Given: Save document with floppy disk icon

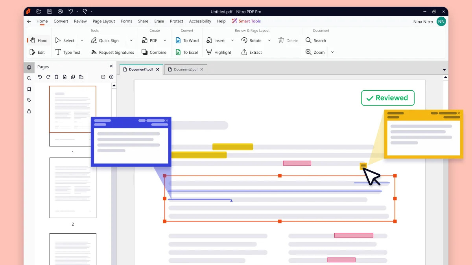Looking at the screenshot, I should [x=50, y=12].
